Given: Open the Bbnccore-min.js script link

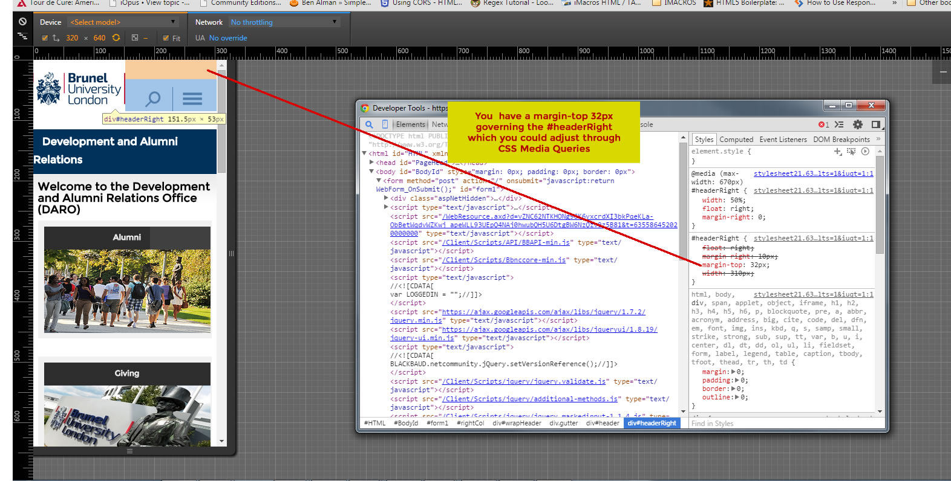Looking at the screenshot, I should pyautogui.click(x=504, y=260).
